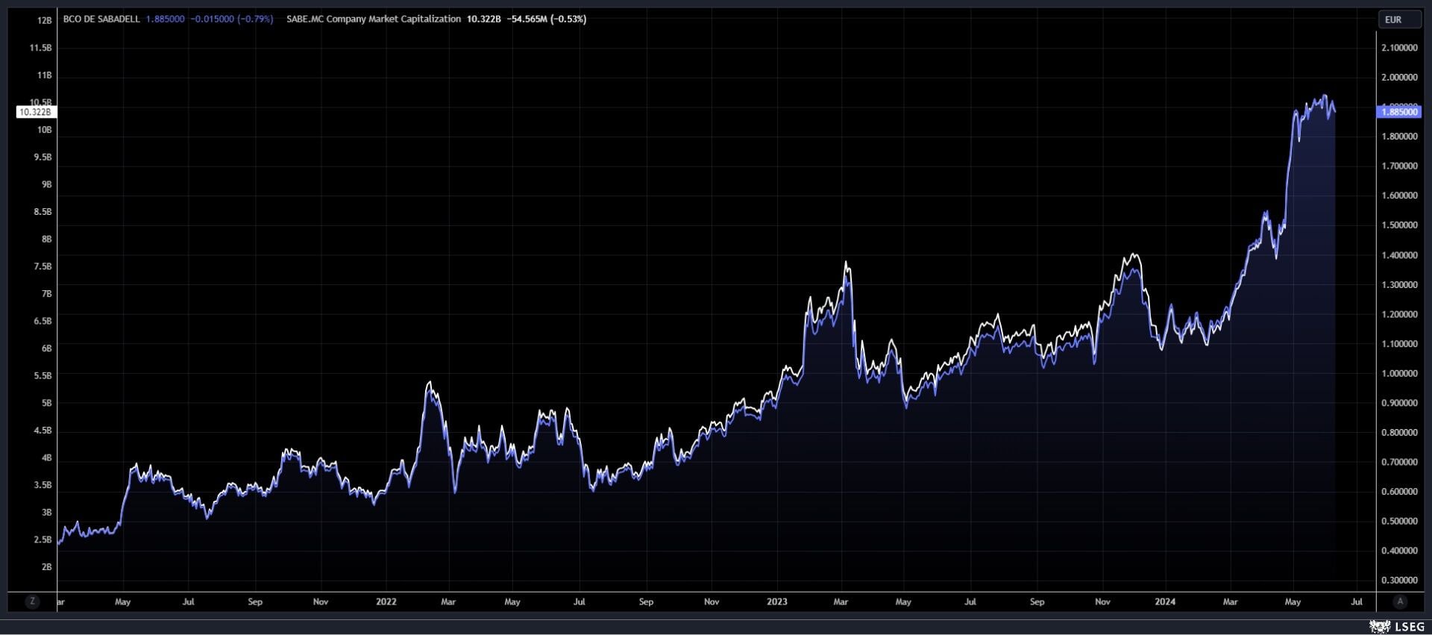Click the 11.5B label on market cap axis

point(41,48)
